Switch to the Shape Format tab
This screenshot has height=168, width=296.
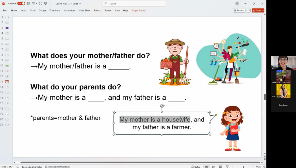138,10
